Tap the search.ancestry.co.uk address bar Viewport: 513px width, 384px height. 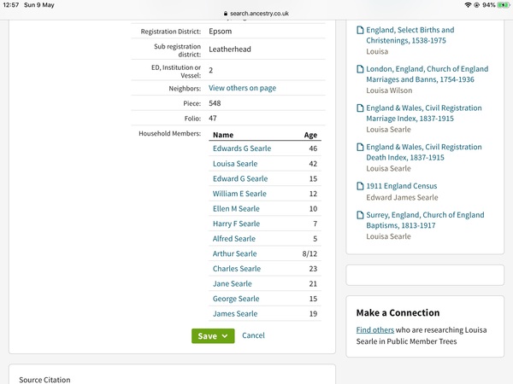click(256, 14)
